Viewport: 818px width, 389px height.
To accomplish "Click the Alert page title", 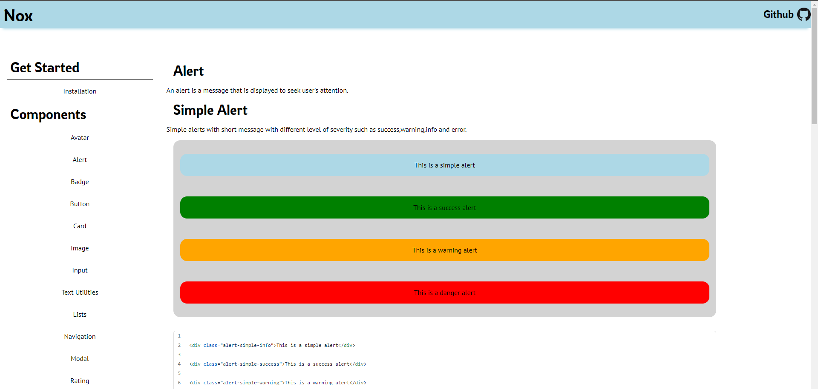I will coord(188,71).
